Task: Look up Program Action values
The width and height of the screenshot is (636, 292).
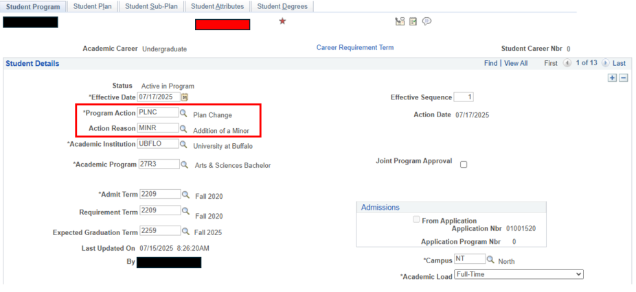Action: click(x=183, y=113)
